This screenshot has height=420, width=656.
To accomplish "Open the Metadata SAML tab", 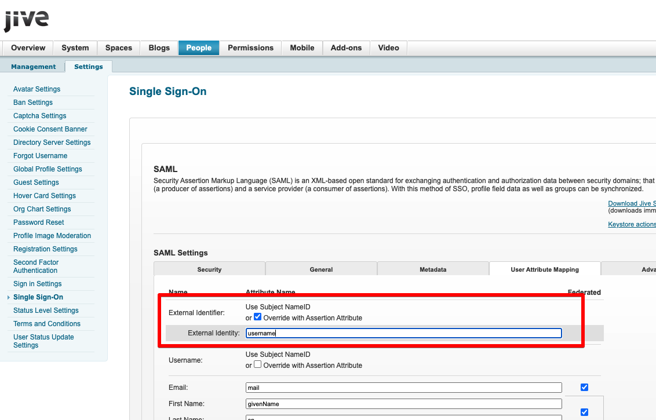I will point(433,269).
